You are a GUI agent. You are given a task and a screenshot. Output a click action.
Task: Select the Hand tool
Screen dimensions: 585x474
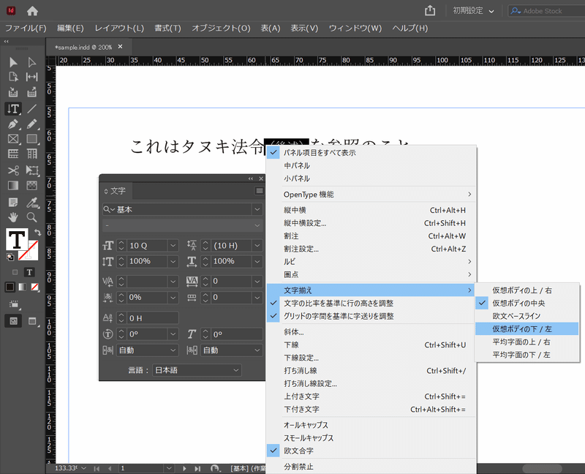(13, 217)
